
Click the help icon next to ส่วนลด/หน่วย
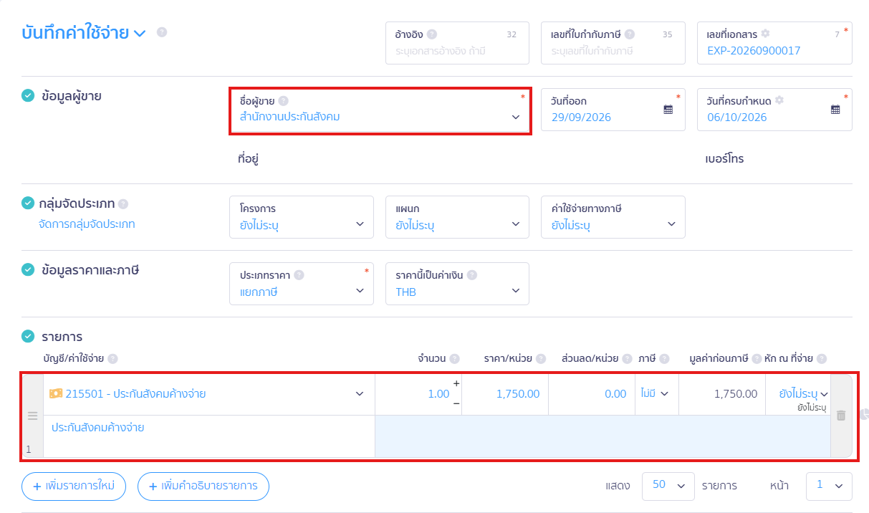point(628,359)
